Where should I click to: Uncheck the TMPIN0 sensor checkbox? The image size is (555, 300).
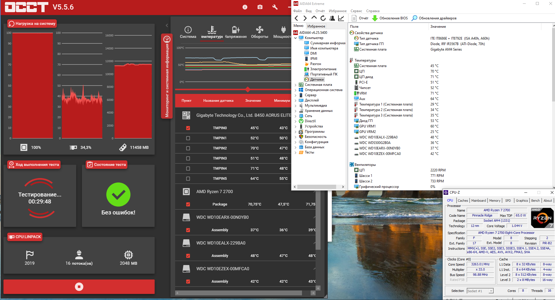point(188,128)
